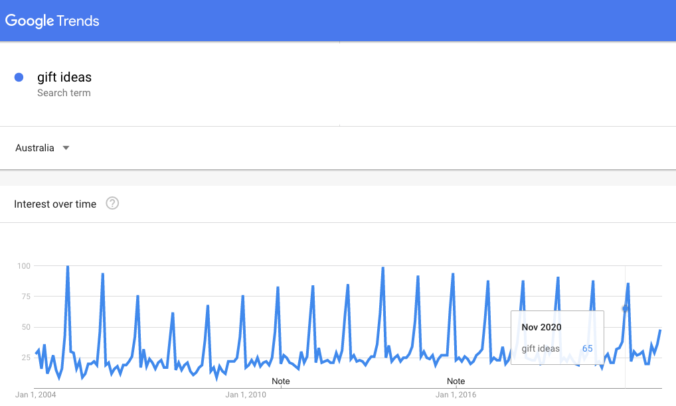Open the Interest over time help icon

(x=112, y=203)
